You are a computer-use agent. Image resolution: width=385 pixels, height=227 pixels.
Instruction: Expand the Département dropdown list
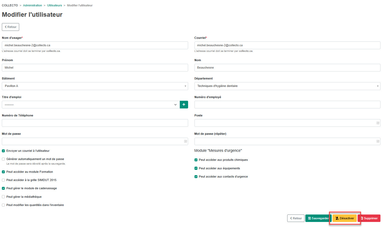287,86
